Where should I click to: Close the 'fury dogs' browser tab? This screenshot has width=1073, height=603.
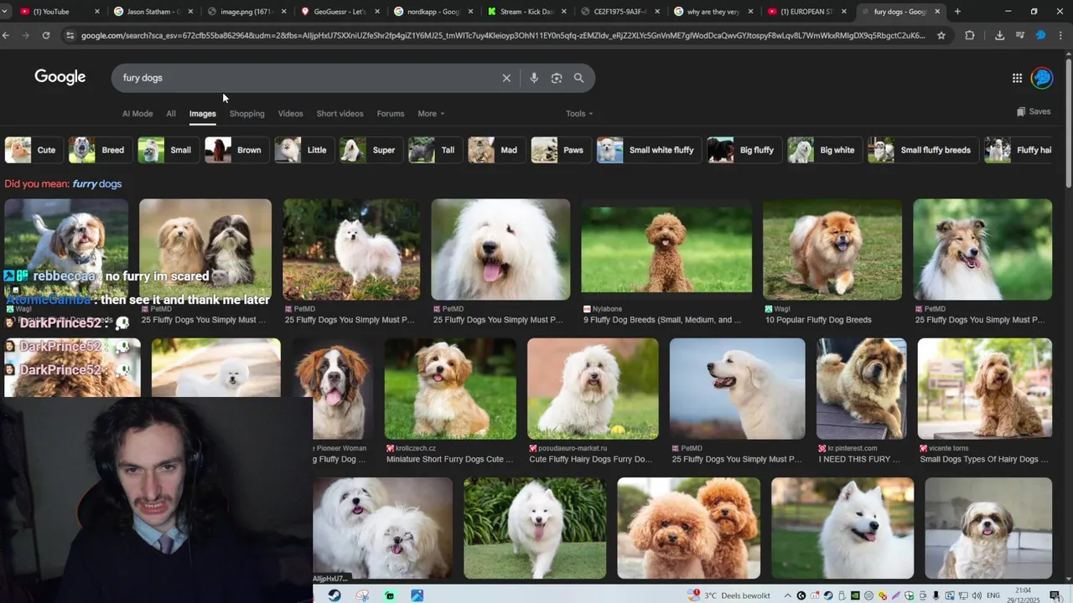click(937, 12)
